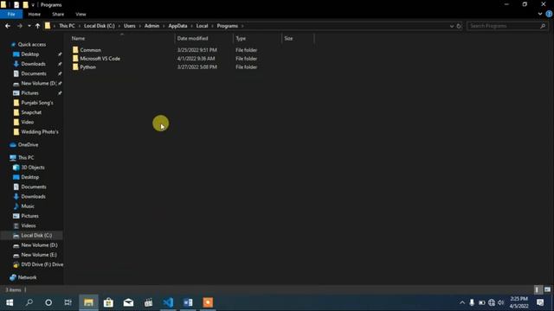Image resolution: width=554 pixels, height=311 pixels.
Task: Open taskbar Search magnifier
Action: [x=29, y=302]
